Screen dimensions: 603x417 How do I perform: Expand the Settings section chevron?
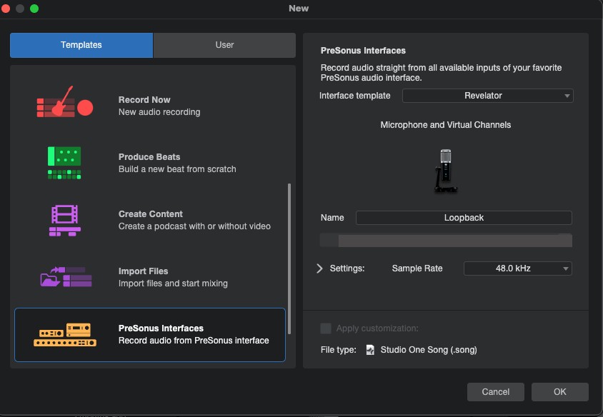[319, 268]
